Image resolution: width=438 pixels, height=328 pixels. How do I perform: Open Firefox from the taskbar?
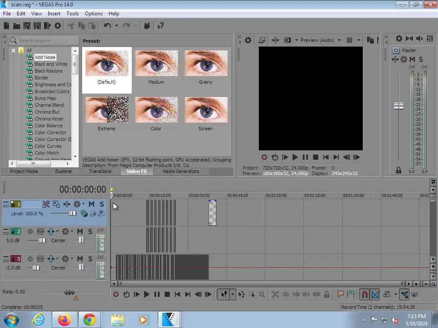point(64,319)
